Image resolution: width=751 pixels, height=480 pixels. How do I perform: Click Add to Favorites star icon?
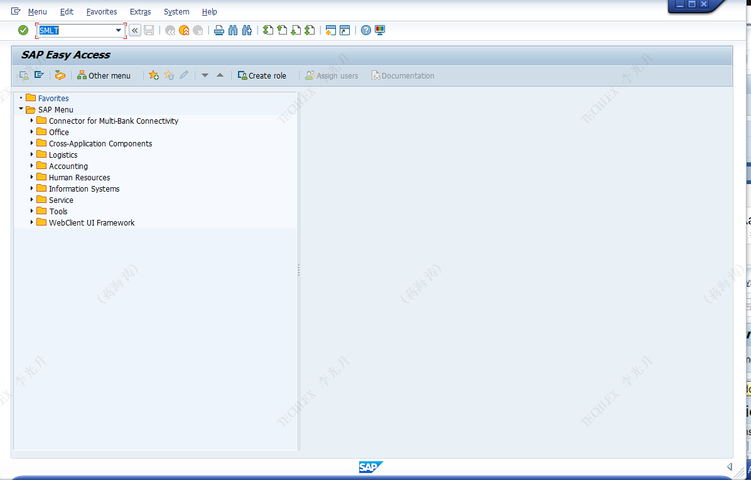[x=154, y=75]
